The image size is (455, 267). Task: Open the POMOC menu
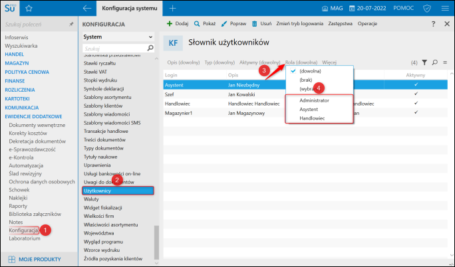[403, 9]
